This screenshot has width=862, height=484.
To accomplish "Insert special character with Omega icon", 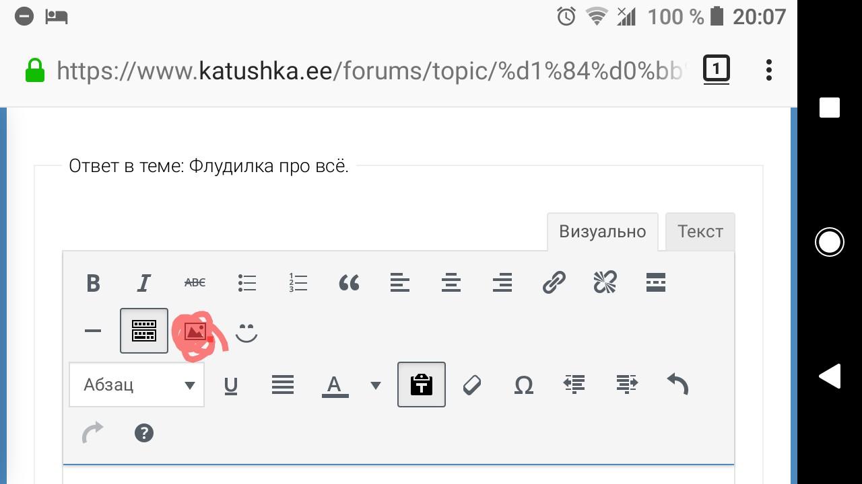I will pos(524,385).
